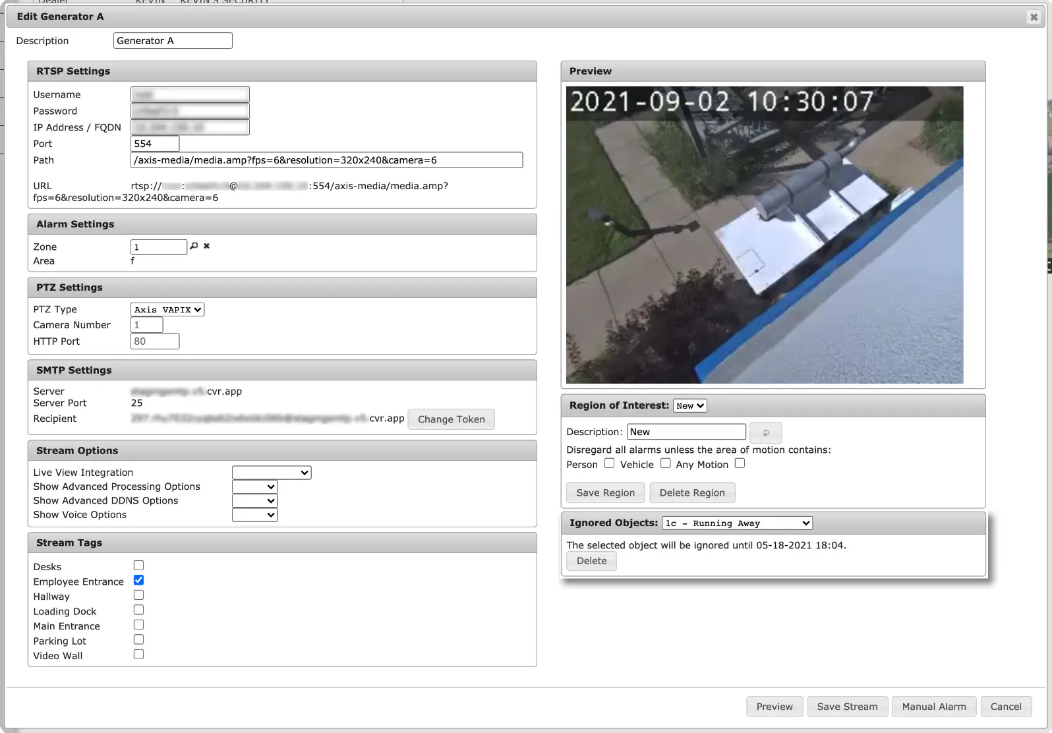Click the Preview panel header
Viewport: 1052px width, 733px height.
coord(773,71)
